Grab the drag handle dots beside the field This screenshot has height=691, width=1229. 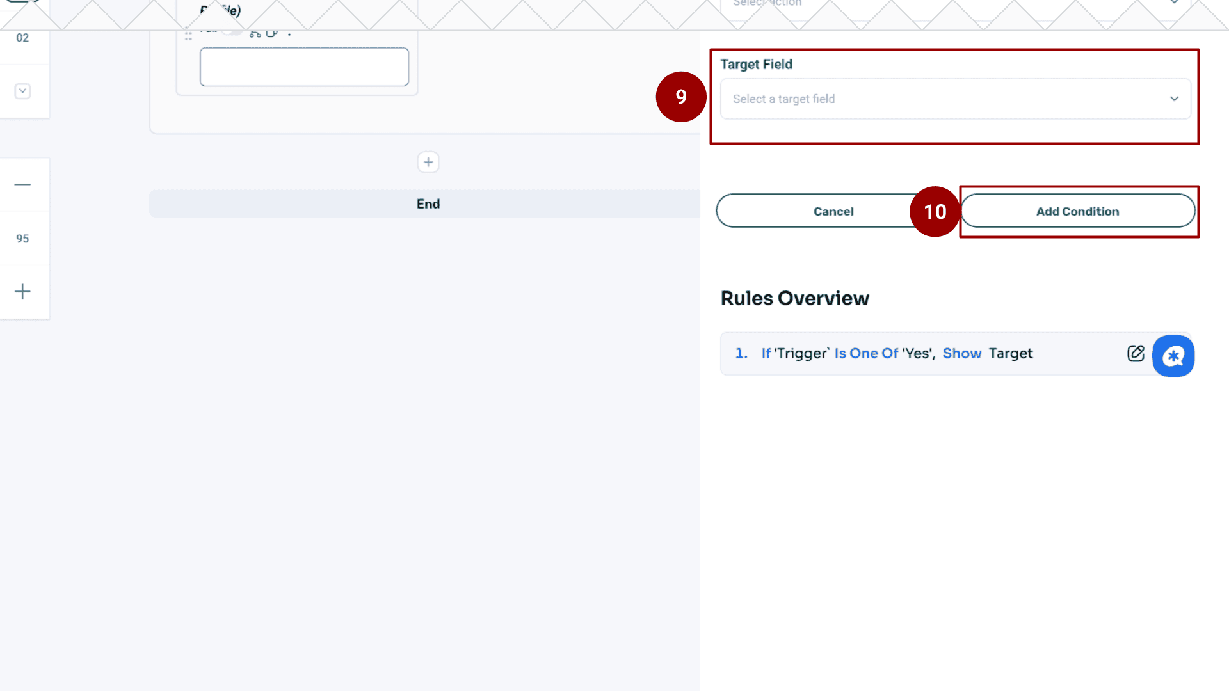[188, 35]
